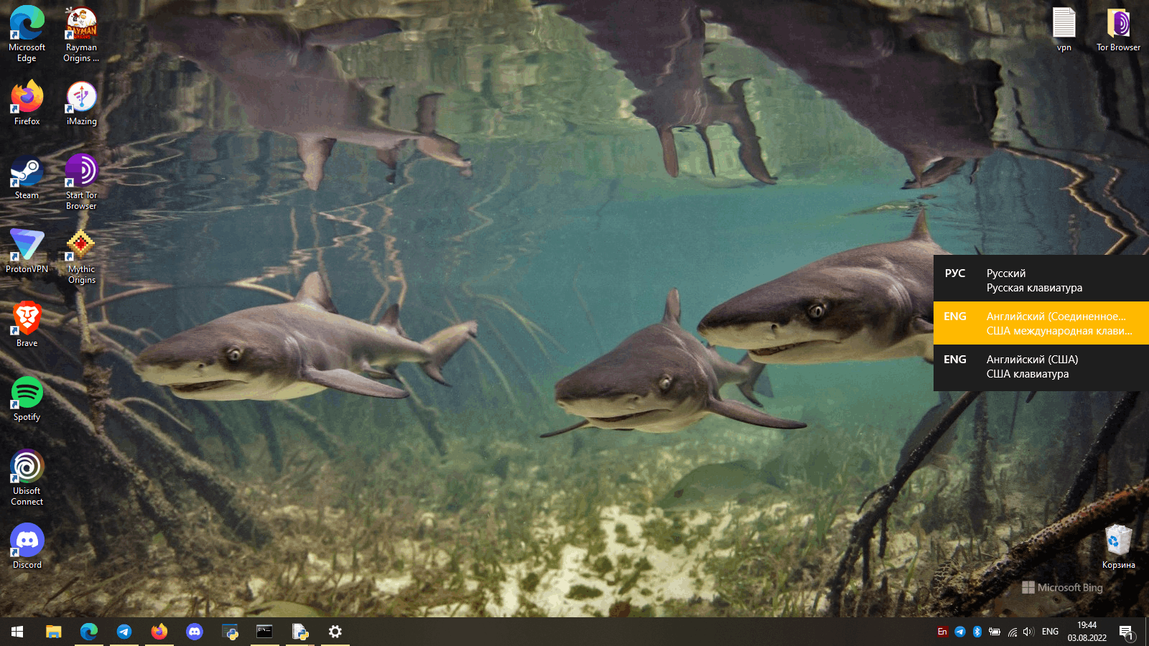Switch to the command prompt in taskbar
This screenshot has width=1149, height=646.
coord(265,632)
